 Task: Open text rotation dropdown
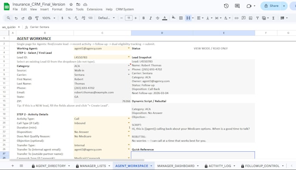click(x=227, y=18)
